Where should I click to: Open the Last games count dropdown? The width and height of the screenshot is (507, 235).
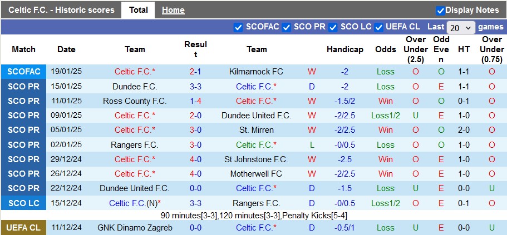(x=461, y=27)
